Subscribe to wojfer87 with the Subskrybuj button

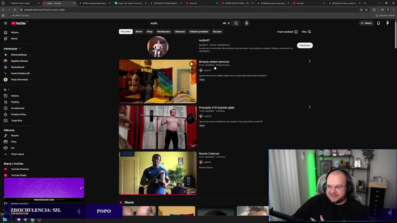(305, 46)
